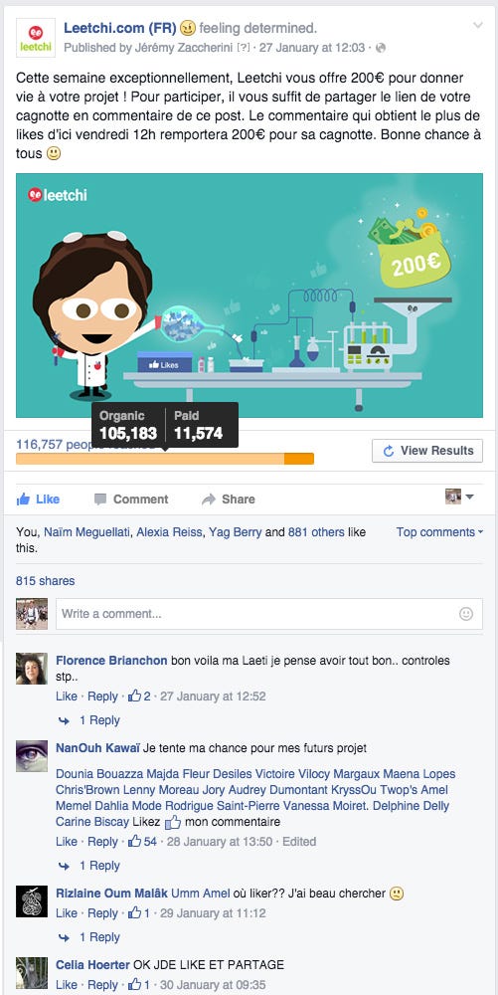498x995 pixels.
Task: Click the Share arrow button
Action: pos(228,499)
